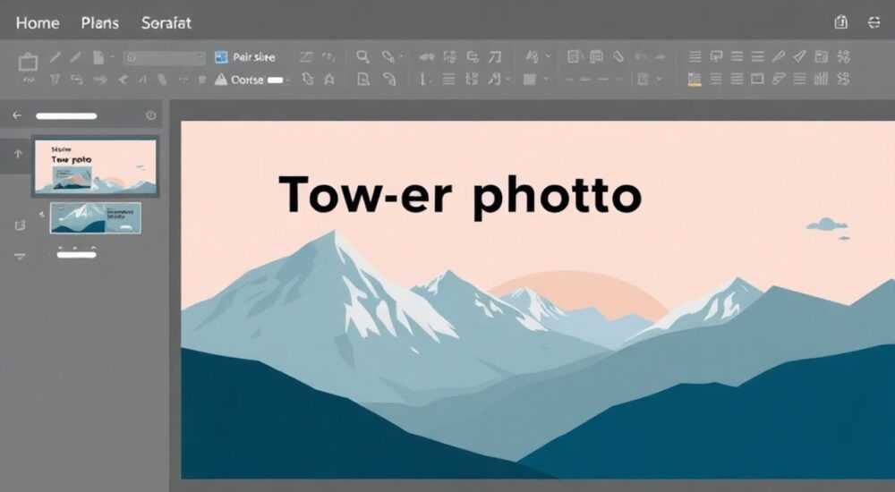This screenshot has width=895, height=492.
Task: Click the warning triangle icon beside Corise
Action: tap(221, 80)
